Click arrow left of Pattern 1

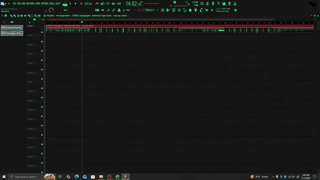tap(139, 10)
